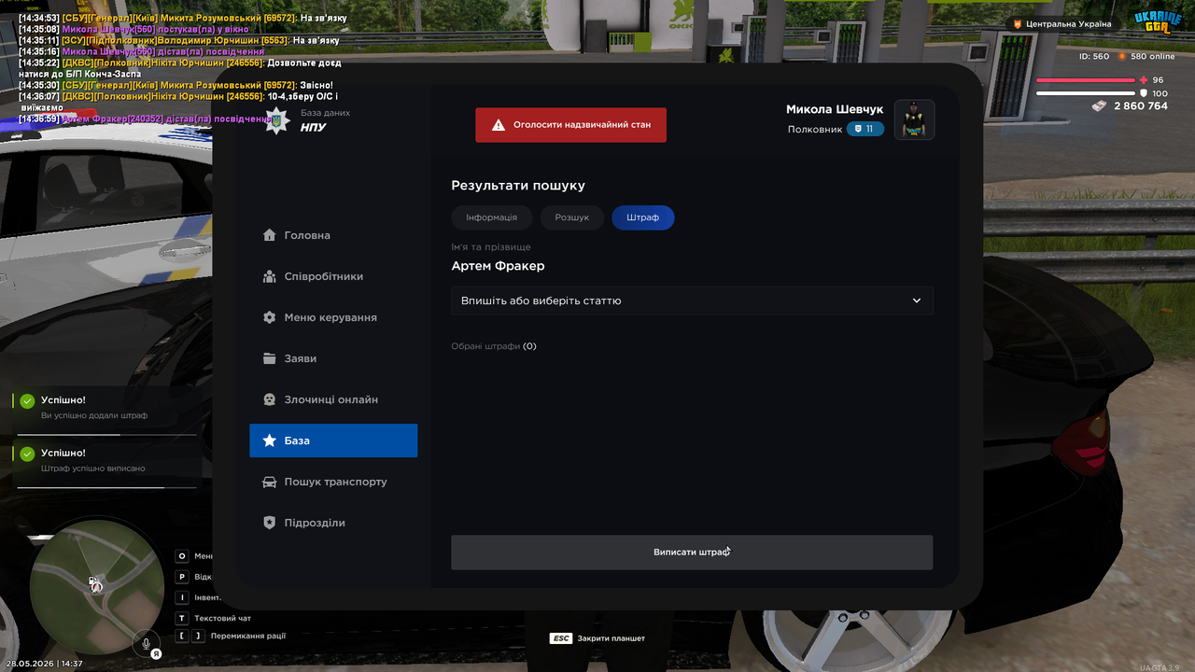The height and width of the screenshot is (672, 1195).
Task: Select the Штраф tab
Action: click(x=643, y=217)
